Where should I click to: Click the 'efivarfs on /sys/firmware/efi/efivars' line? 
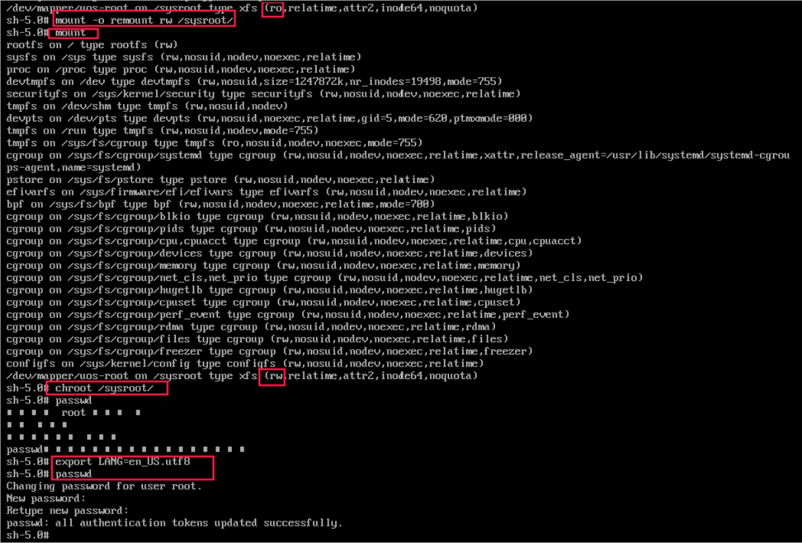tap(267, 192)
